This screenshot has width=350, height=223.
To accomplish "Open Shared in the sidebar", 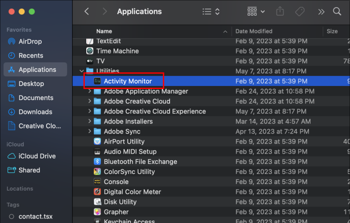I will point(36,170).
